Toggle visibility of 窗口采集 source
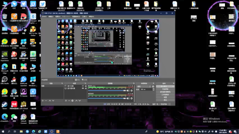This screenshot has height=134, width=239. pyautogui.click(x=83, y=86)
